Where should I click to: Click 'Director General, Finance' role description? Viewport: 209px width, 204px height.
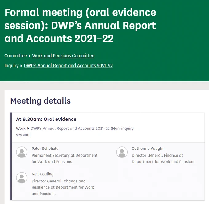pos(164,159)
